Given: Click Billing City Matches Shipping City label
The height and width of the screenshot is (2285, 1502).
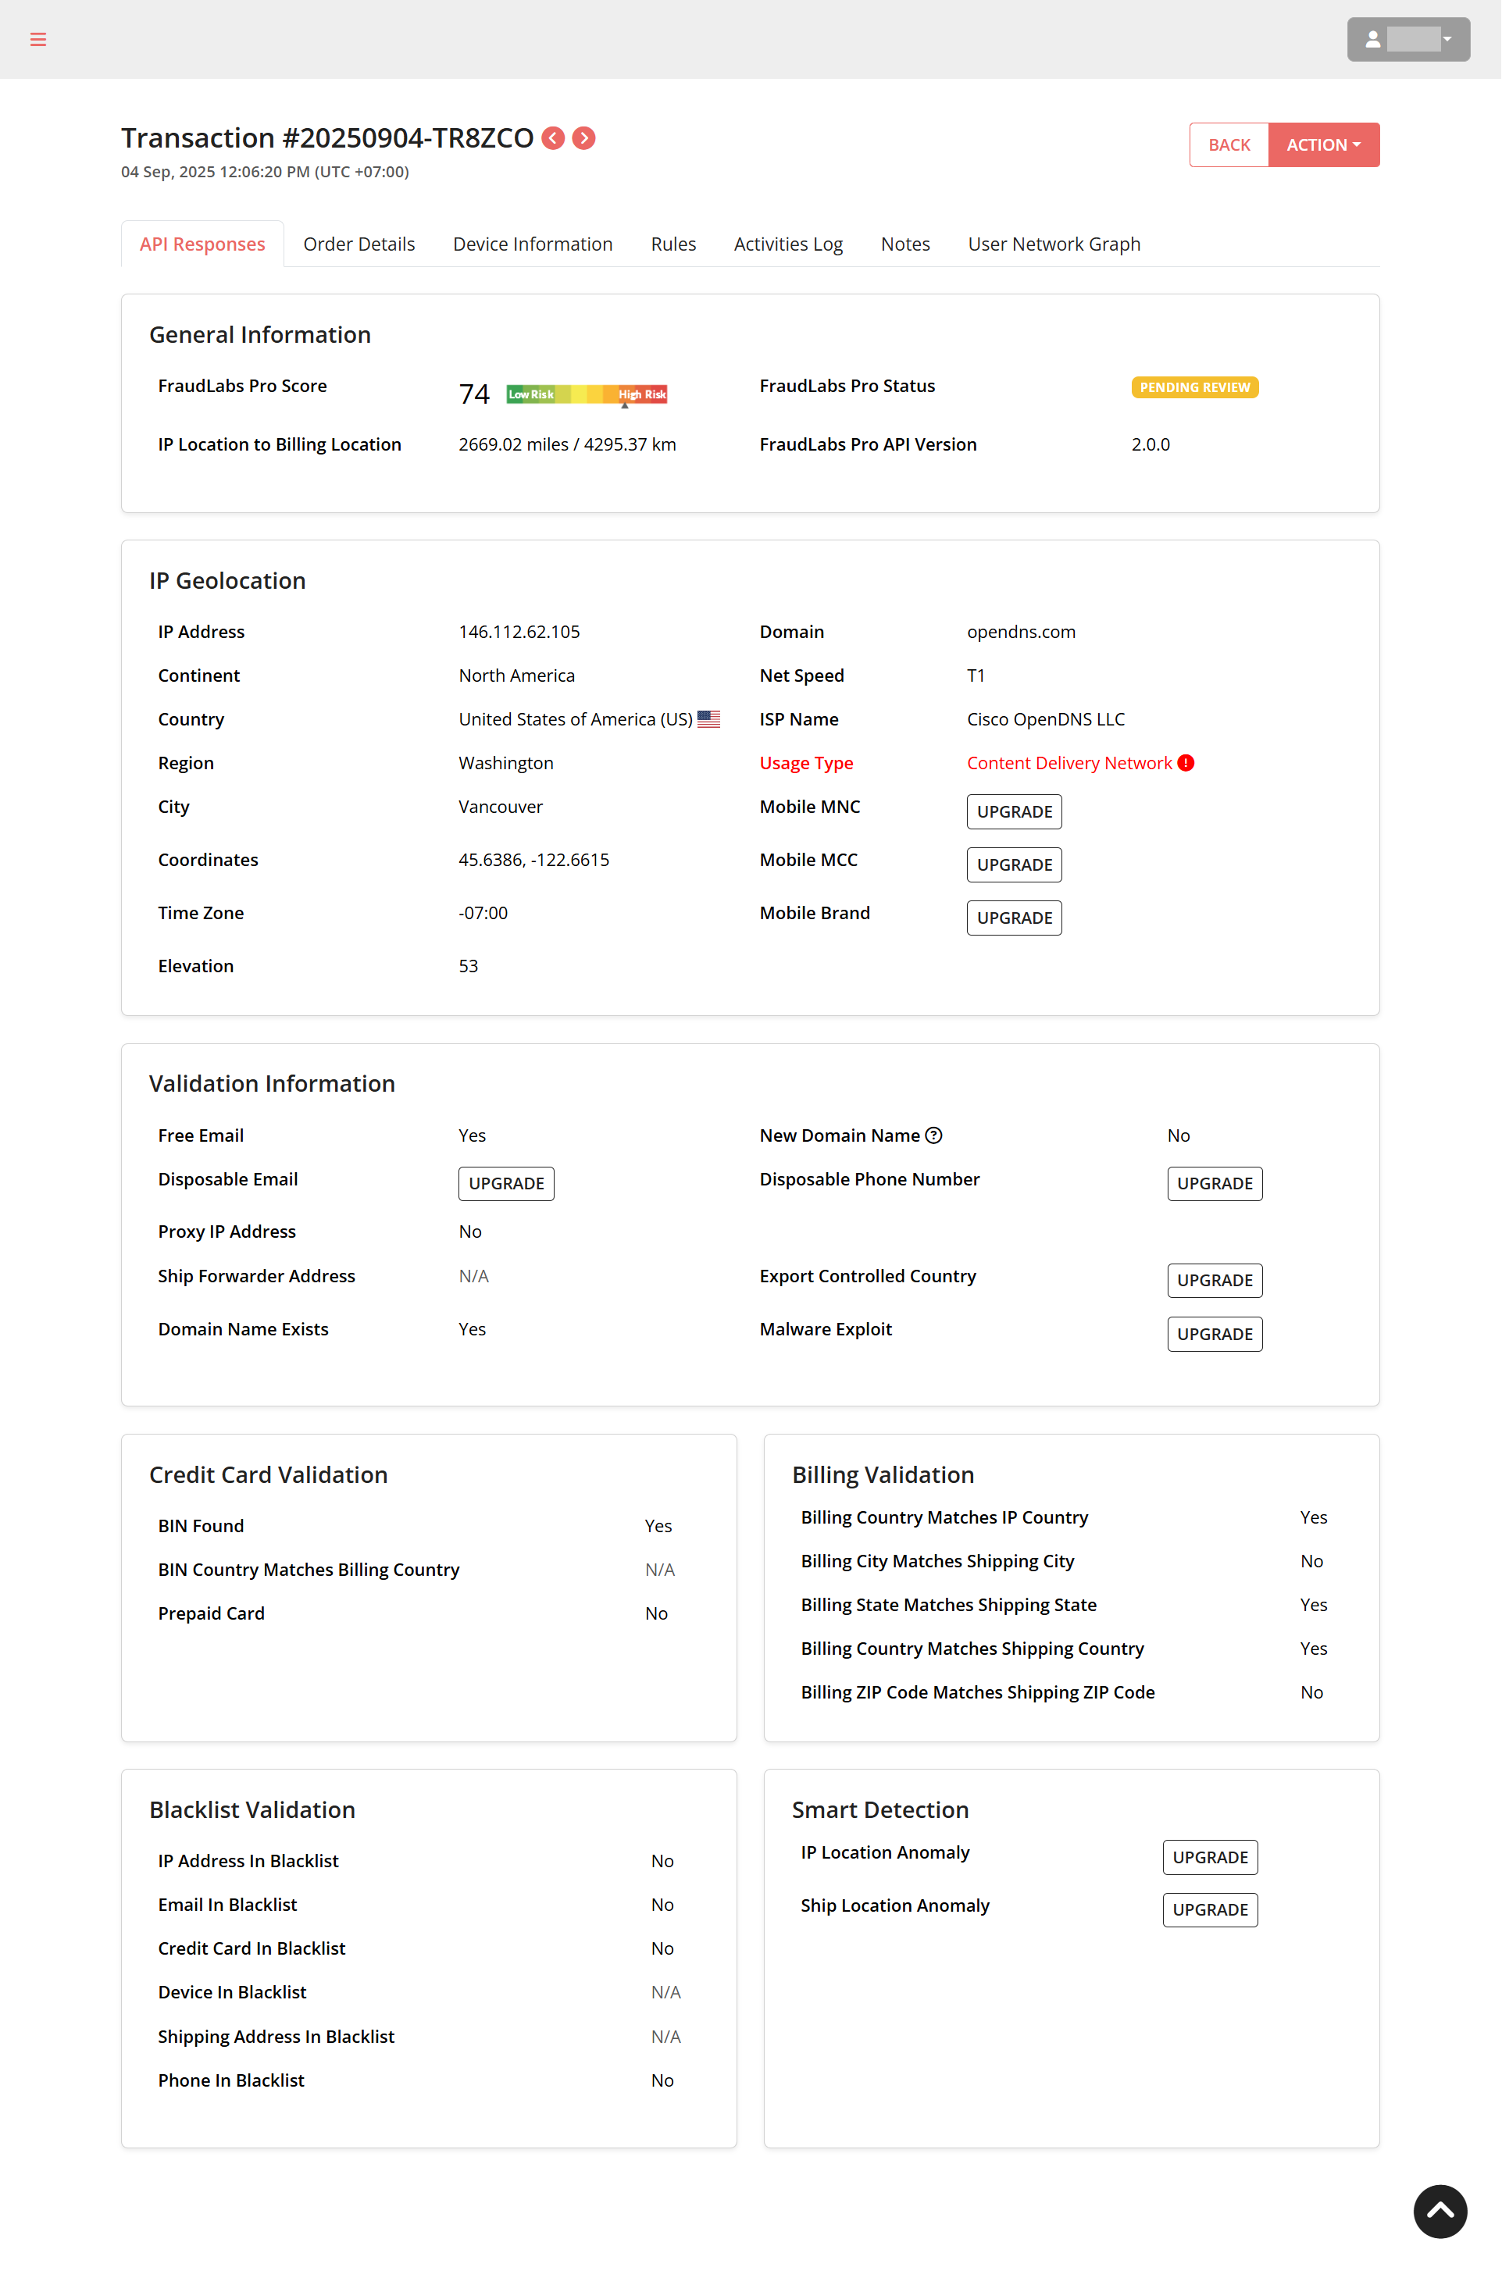Looking at the screenshot, I should click(x=937, y=1562).
